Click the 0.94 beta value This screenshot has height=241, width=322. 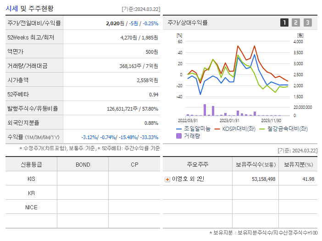click(154, 95)
